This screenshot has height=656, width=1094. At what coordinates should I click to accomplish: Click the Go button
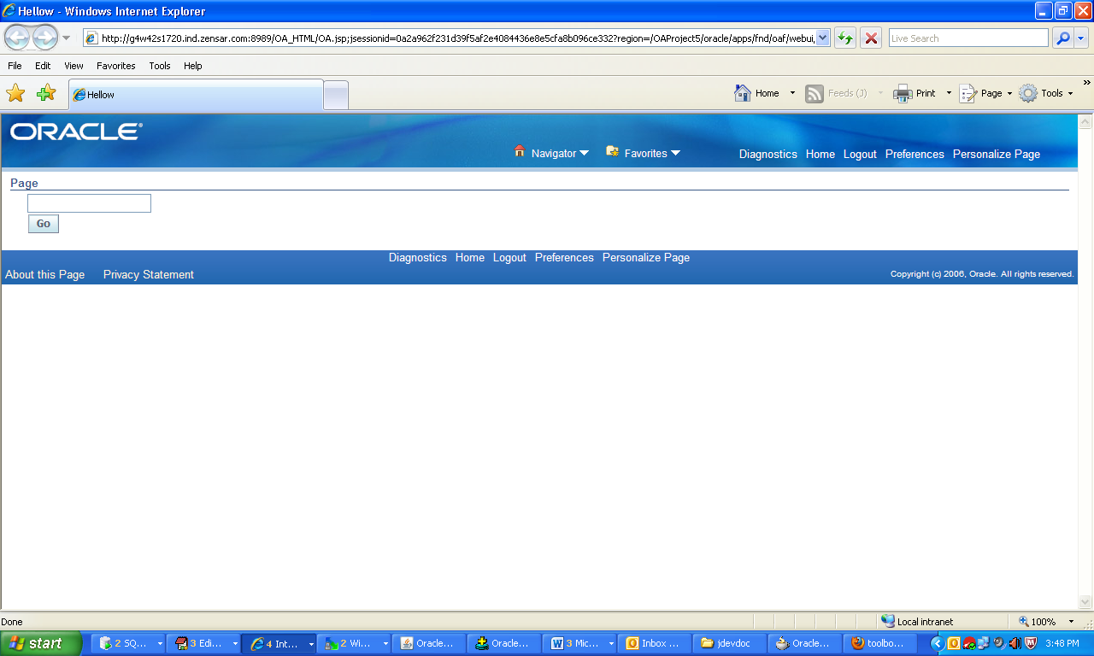point(44,224)
